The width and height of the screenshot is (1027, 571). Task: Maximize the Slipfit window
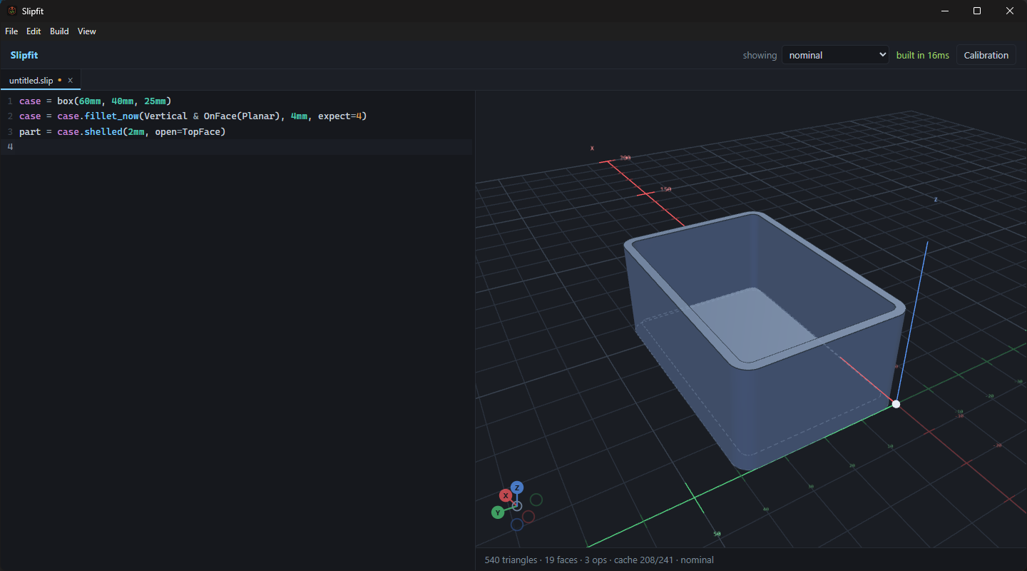pos(977,11)
